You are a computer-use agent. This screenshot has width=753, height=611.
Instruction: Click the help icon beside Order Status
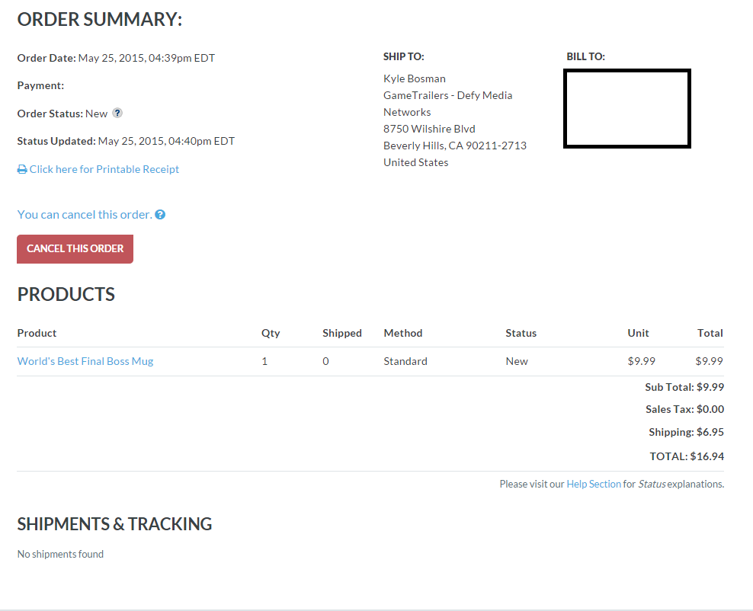coord(117,114)
